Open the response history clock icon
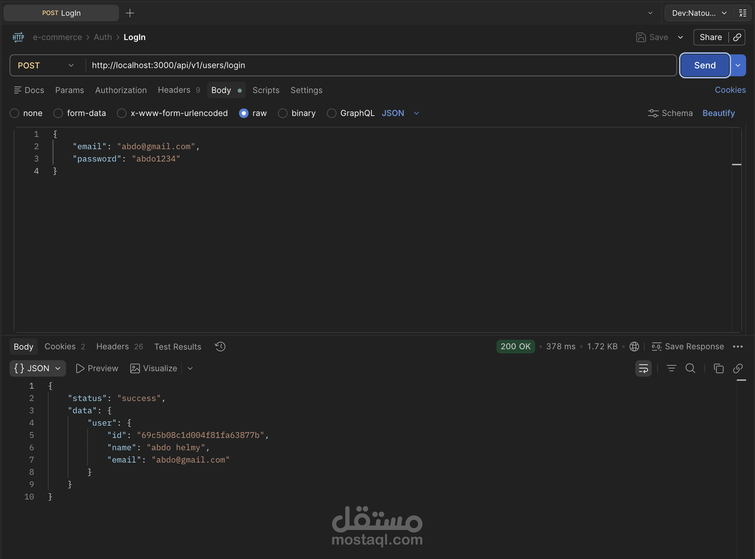 click(x=220, y=347)
